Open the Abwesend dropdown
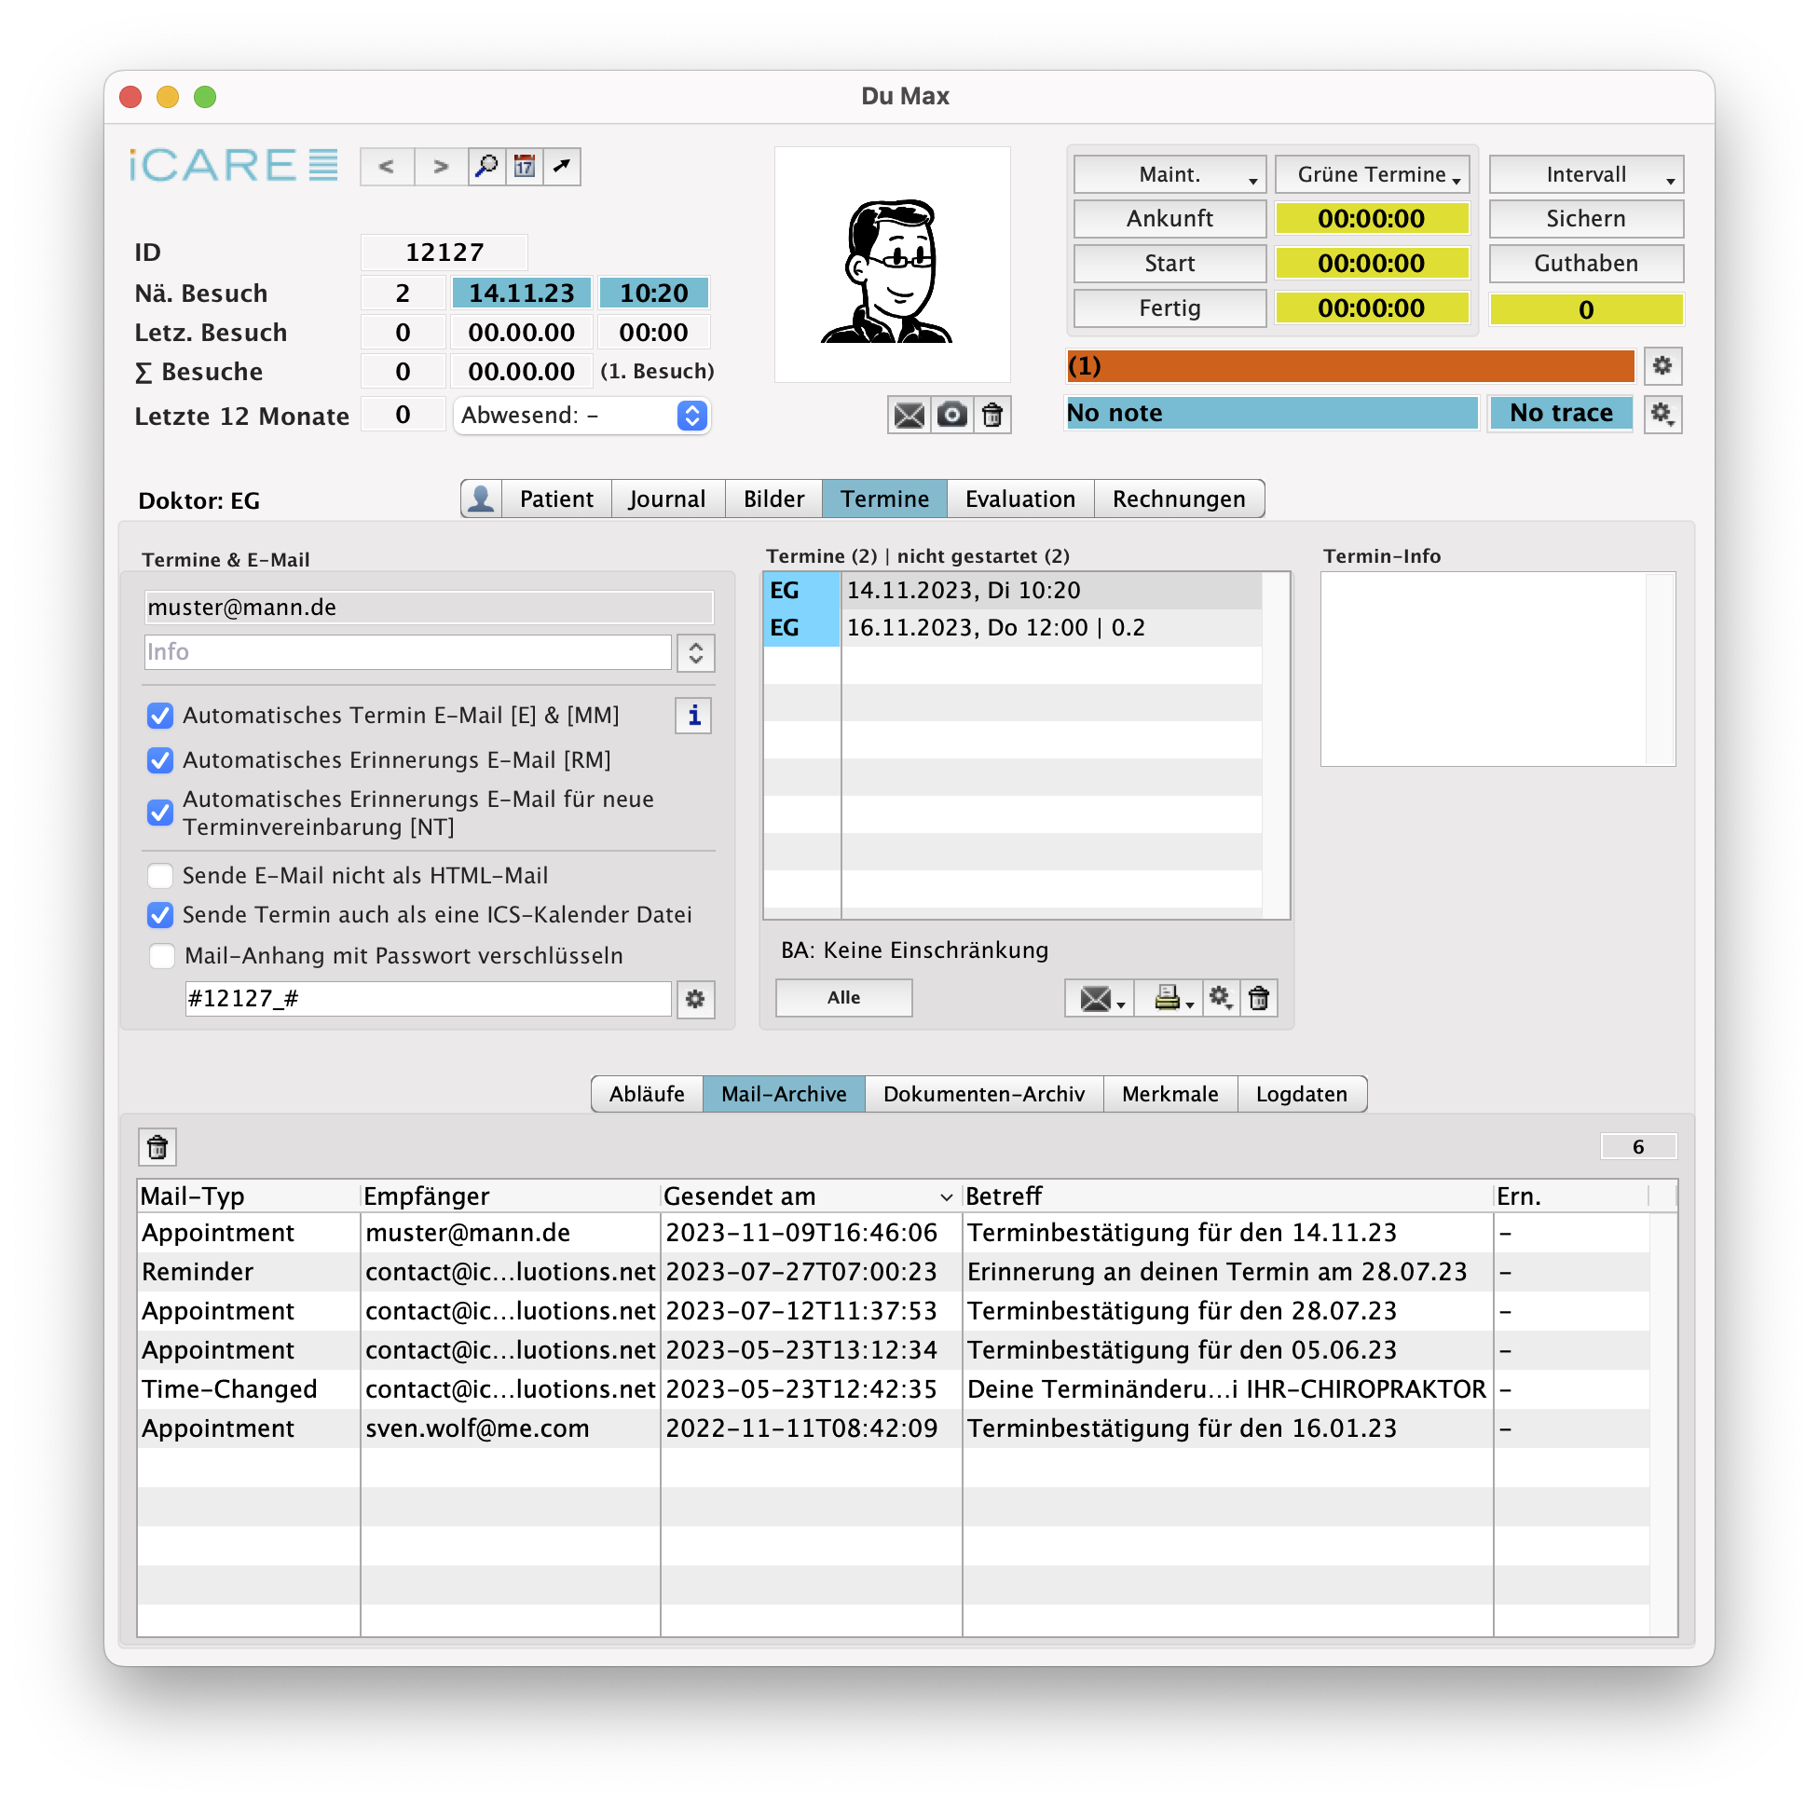The width and height of the screenshot is (1819, 1804). (x=581, y=416)
